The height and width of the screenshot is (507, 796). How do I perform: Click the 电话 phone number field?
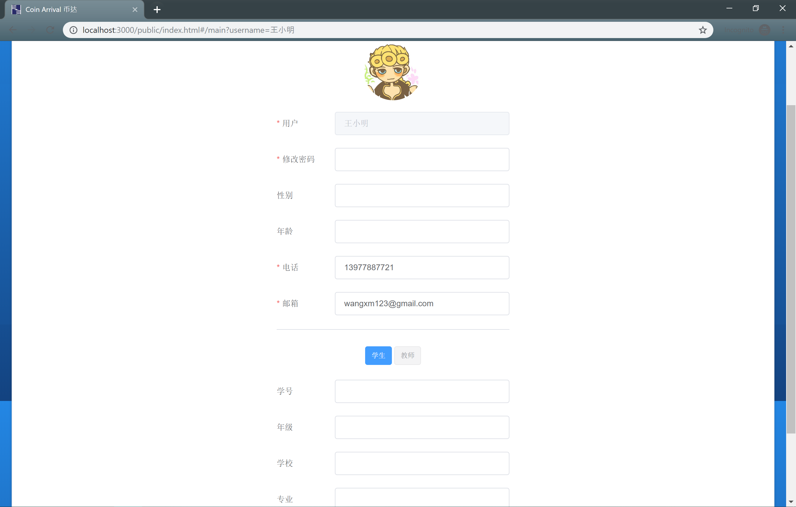[422, 267]
